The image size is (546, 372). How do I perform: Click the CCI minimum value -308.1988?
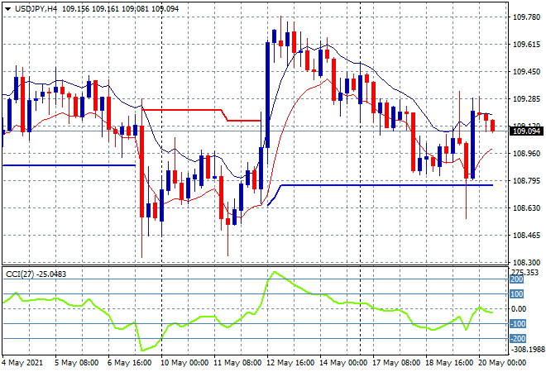(x=527, y=349)
